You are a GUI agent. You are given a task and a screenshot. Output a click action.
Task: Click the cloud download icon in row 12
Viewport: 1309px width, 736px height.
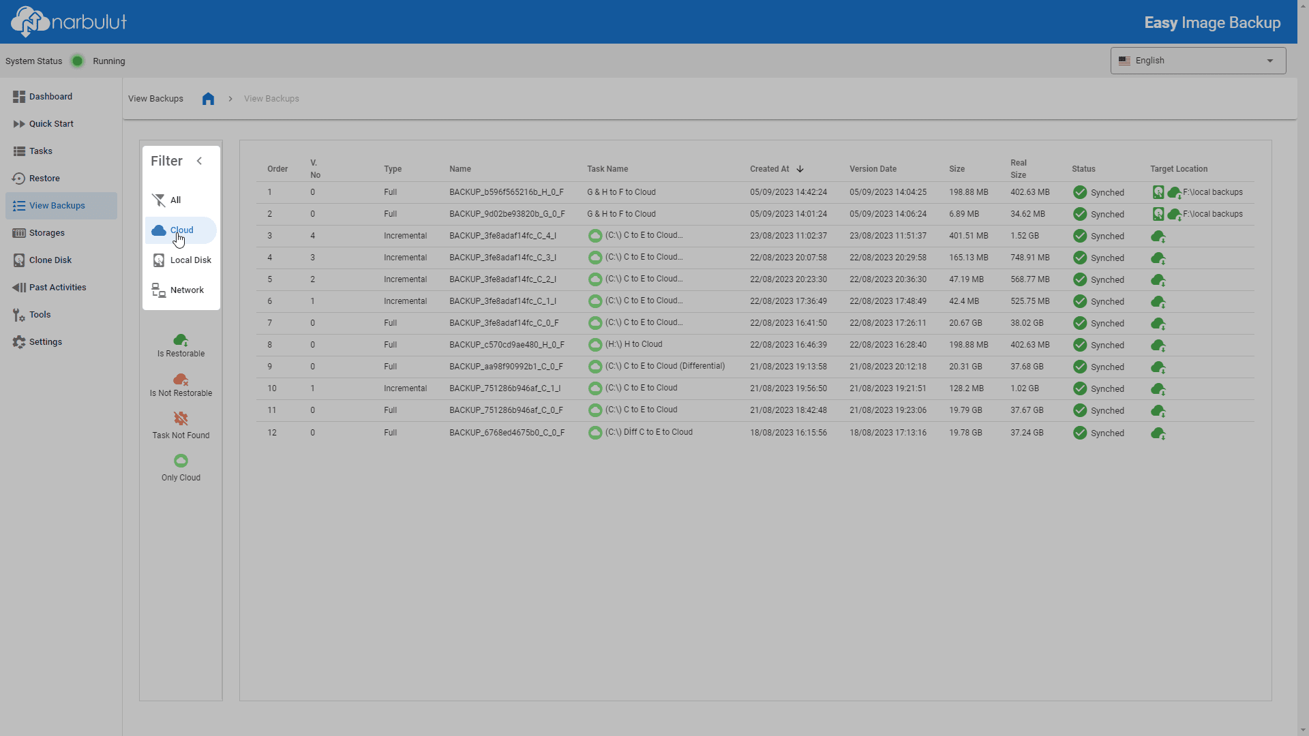coord(1158,433)
